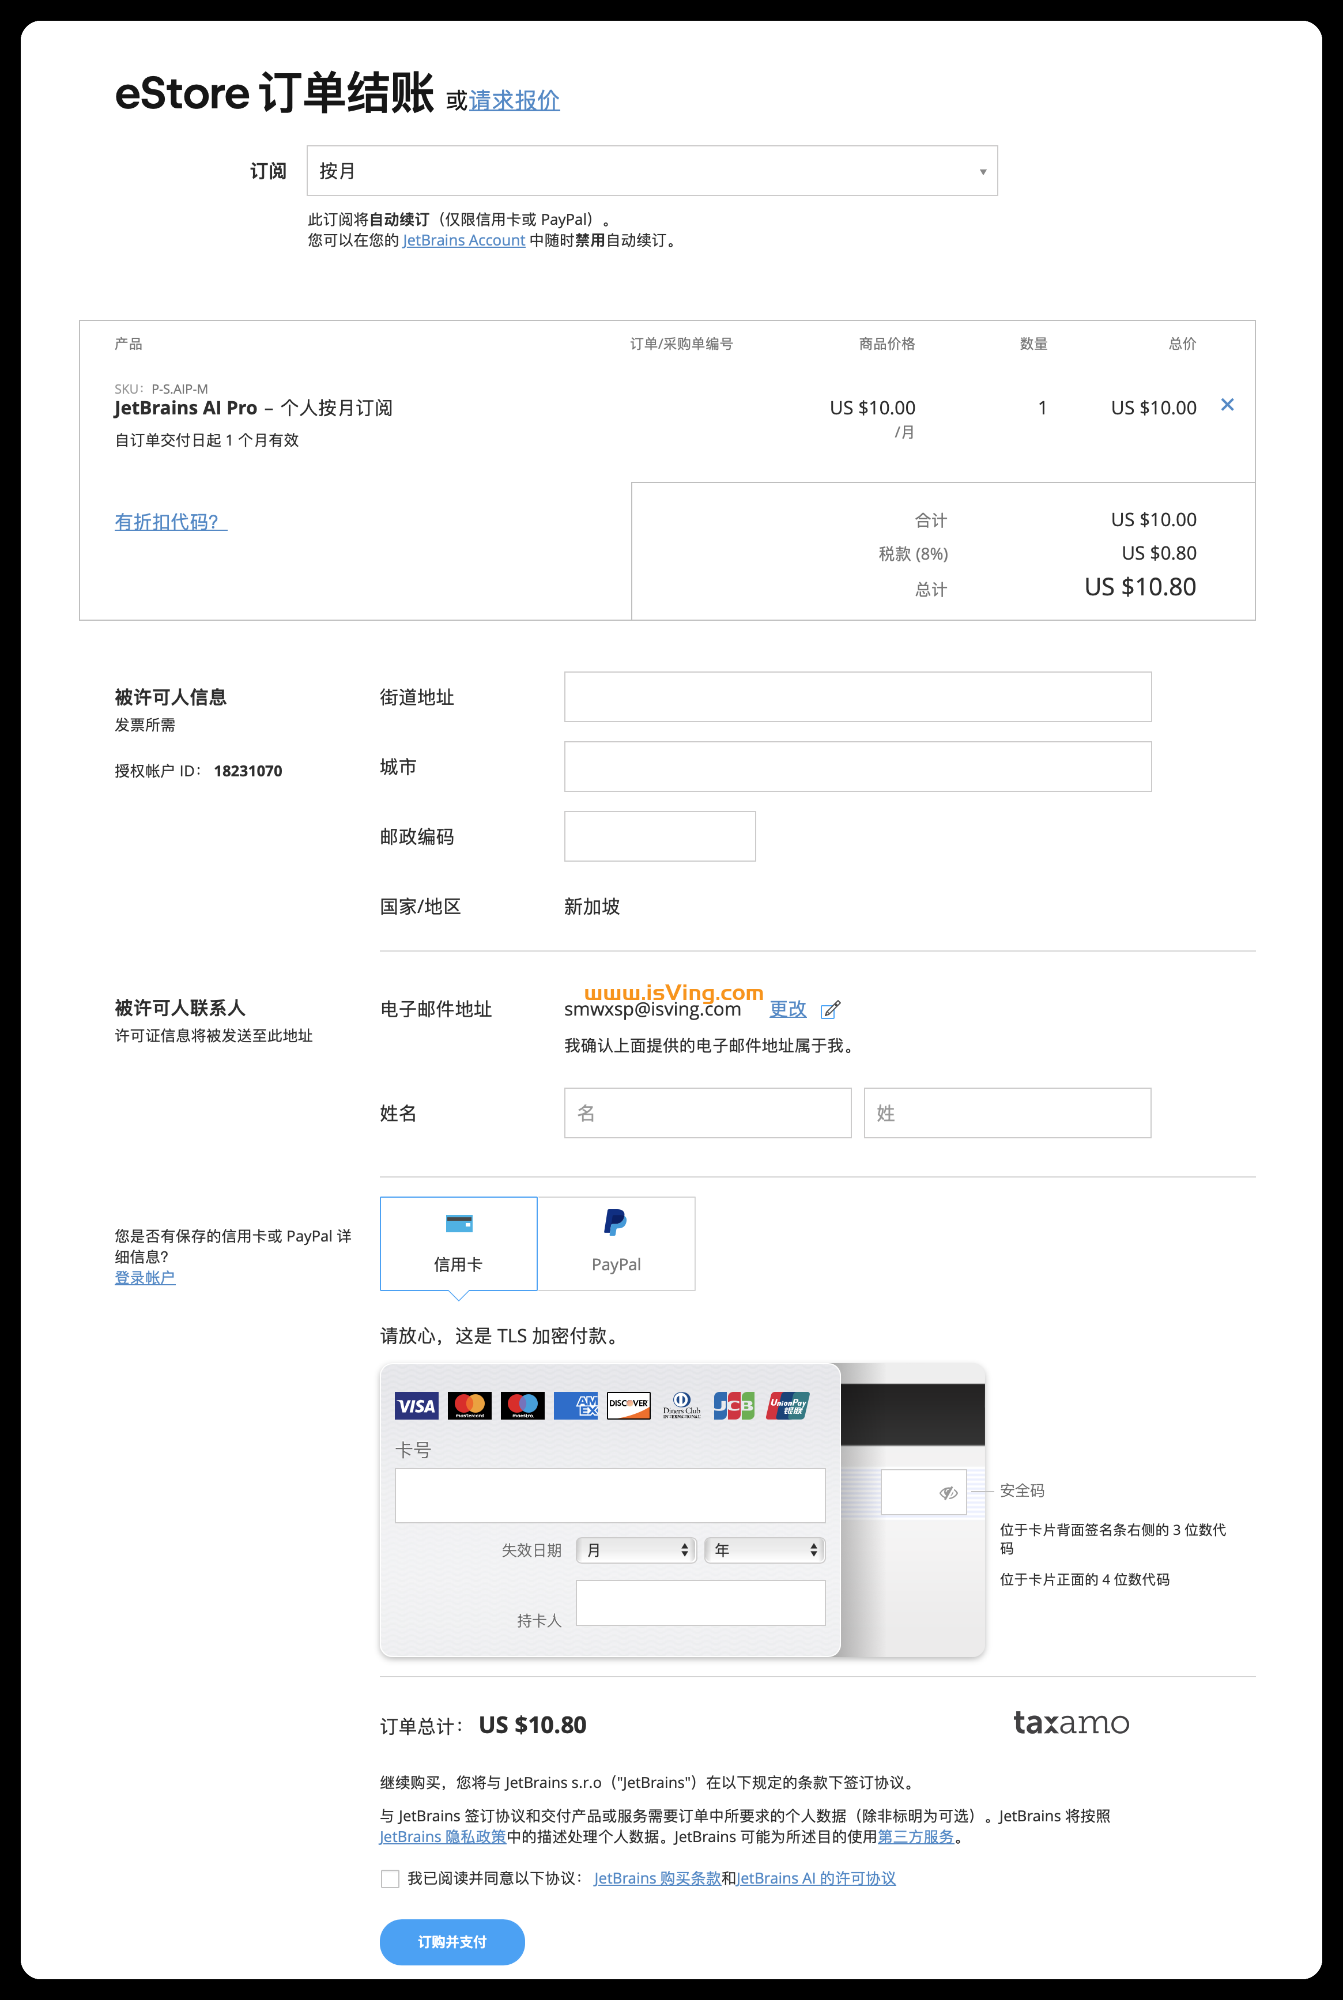This screenshot has width=1343, height=2000.
Task: Open the expiry 年 dropdown
Action: tap(765, 1549)
